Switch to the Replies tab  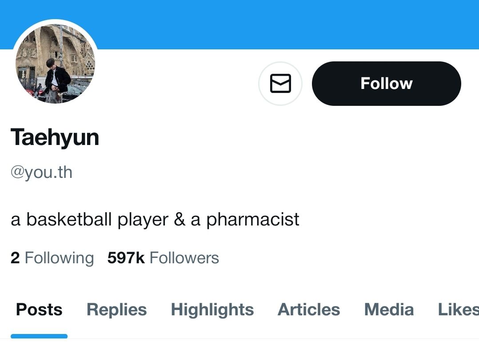(116, 310)
